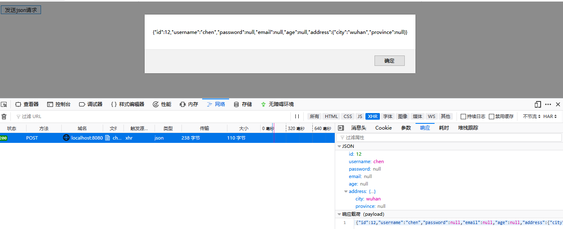Open the 不节流 throttling dropdown

click(532, 117)
